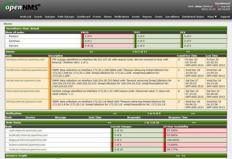Open Surveillance in the navigation bar
Screen dimensions: 232x159
[172, 17]
